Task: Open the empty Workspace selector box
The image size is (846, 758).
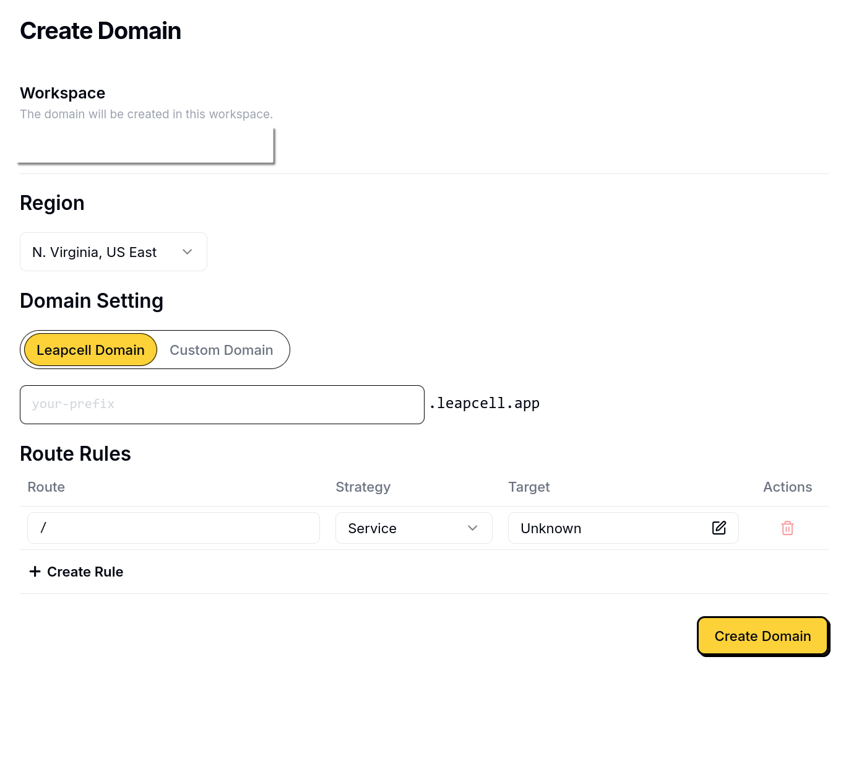Action: click(146, 146)
